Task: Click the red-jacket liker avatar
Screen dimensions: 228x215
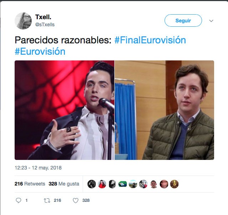Action: pos(102,184)
